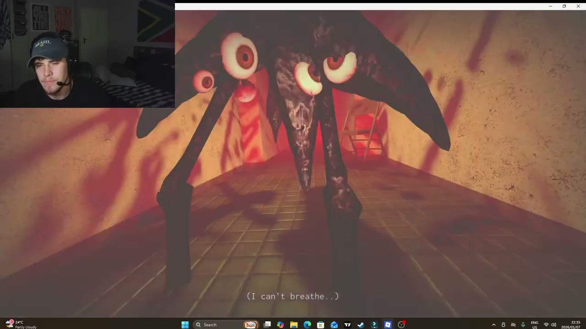Switch to the Roblox taskbar icon

(388, 324)
